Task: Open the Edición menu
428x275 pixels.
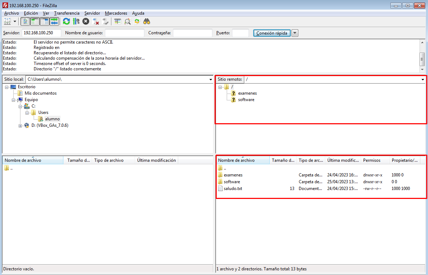Action: coord(31,13)
